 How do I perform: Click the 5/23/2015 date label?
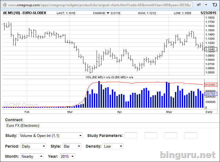click(208, 13)
